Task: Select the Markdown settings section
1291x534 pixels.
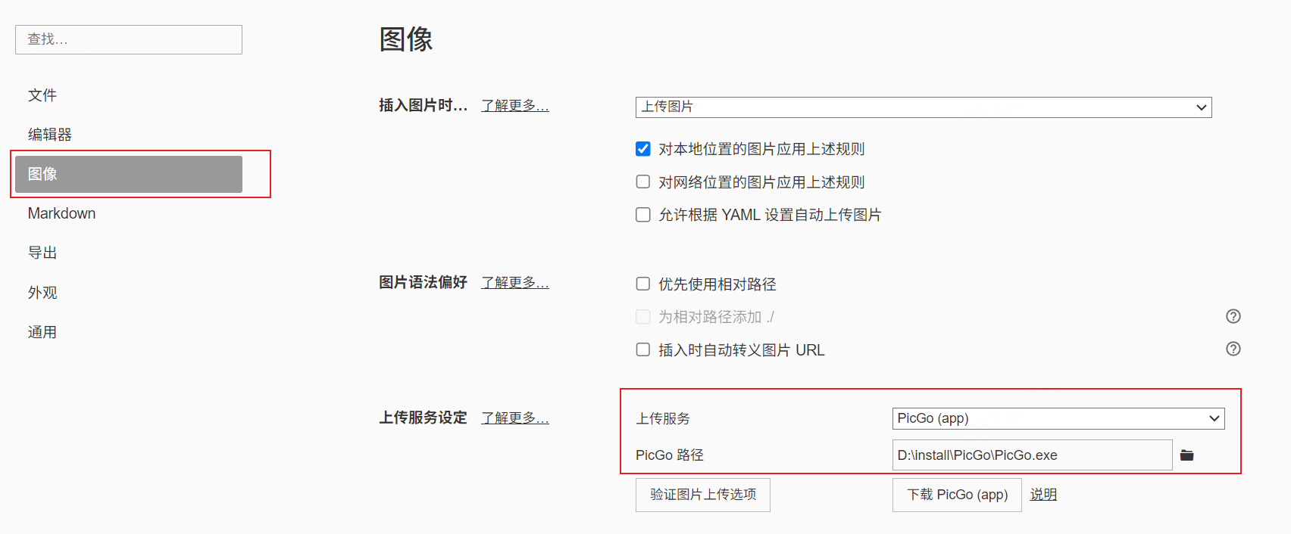Action: [x=62, y=213]
